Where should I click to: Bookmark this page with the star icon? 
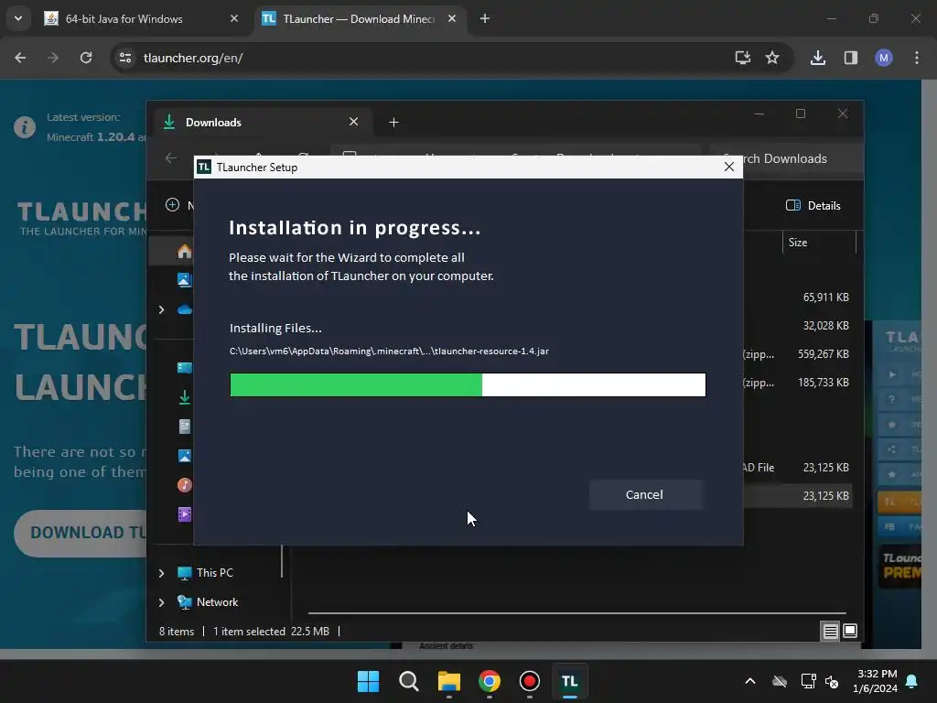(772, 58)
